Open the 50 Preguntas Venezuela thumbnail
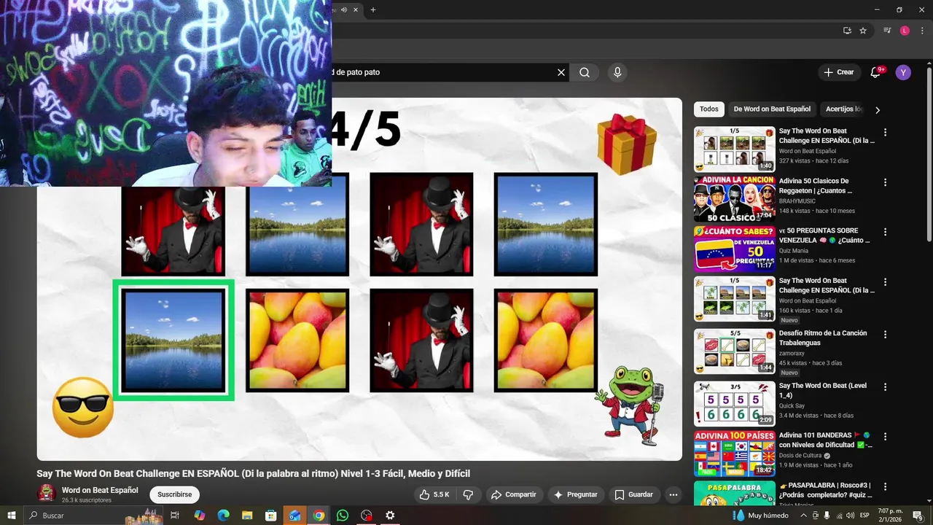933x525 pixels. (x=734, y=249)
